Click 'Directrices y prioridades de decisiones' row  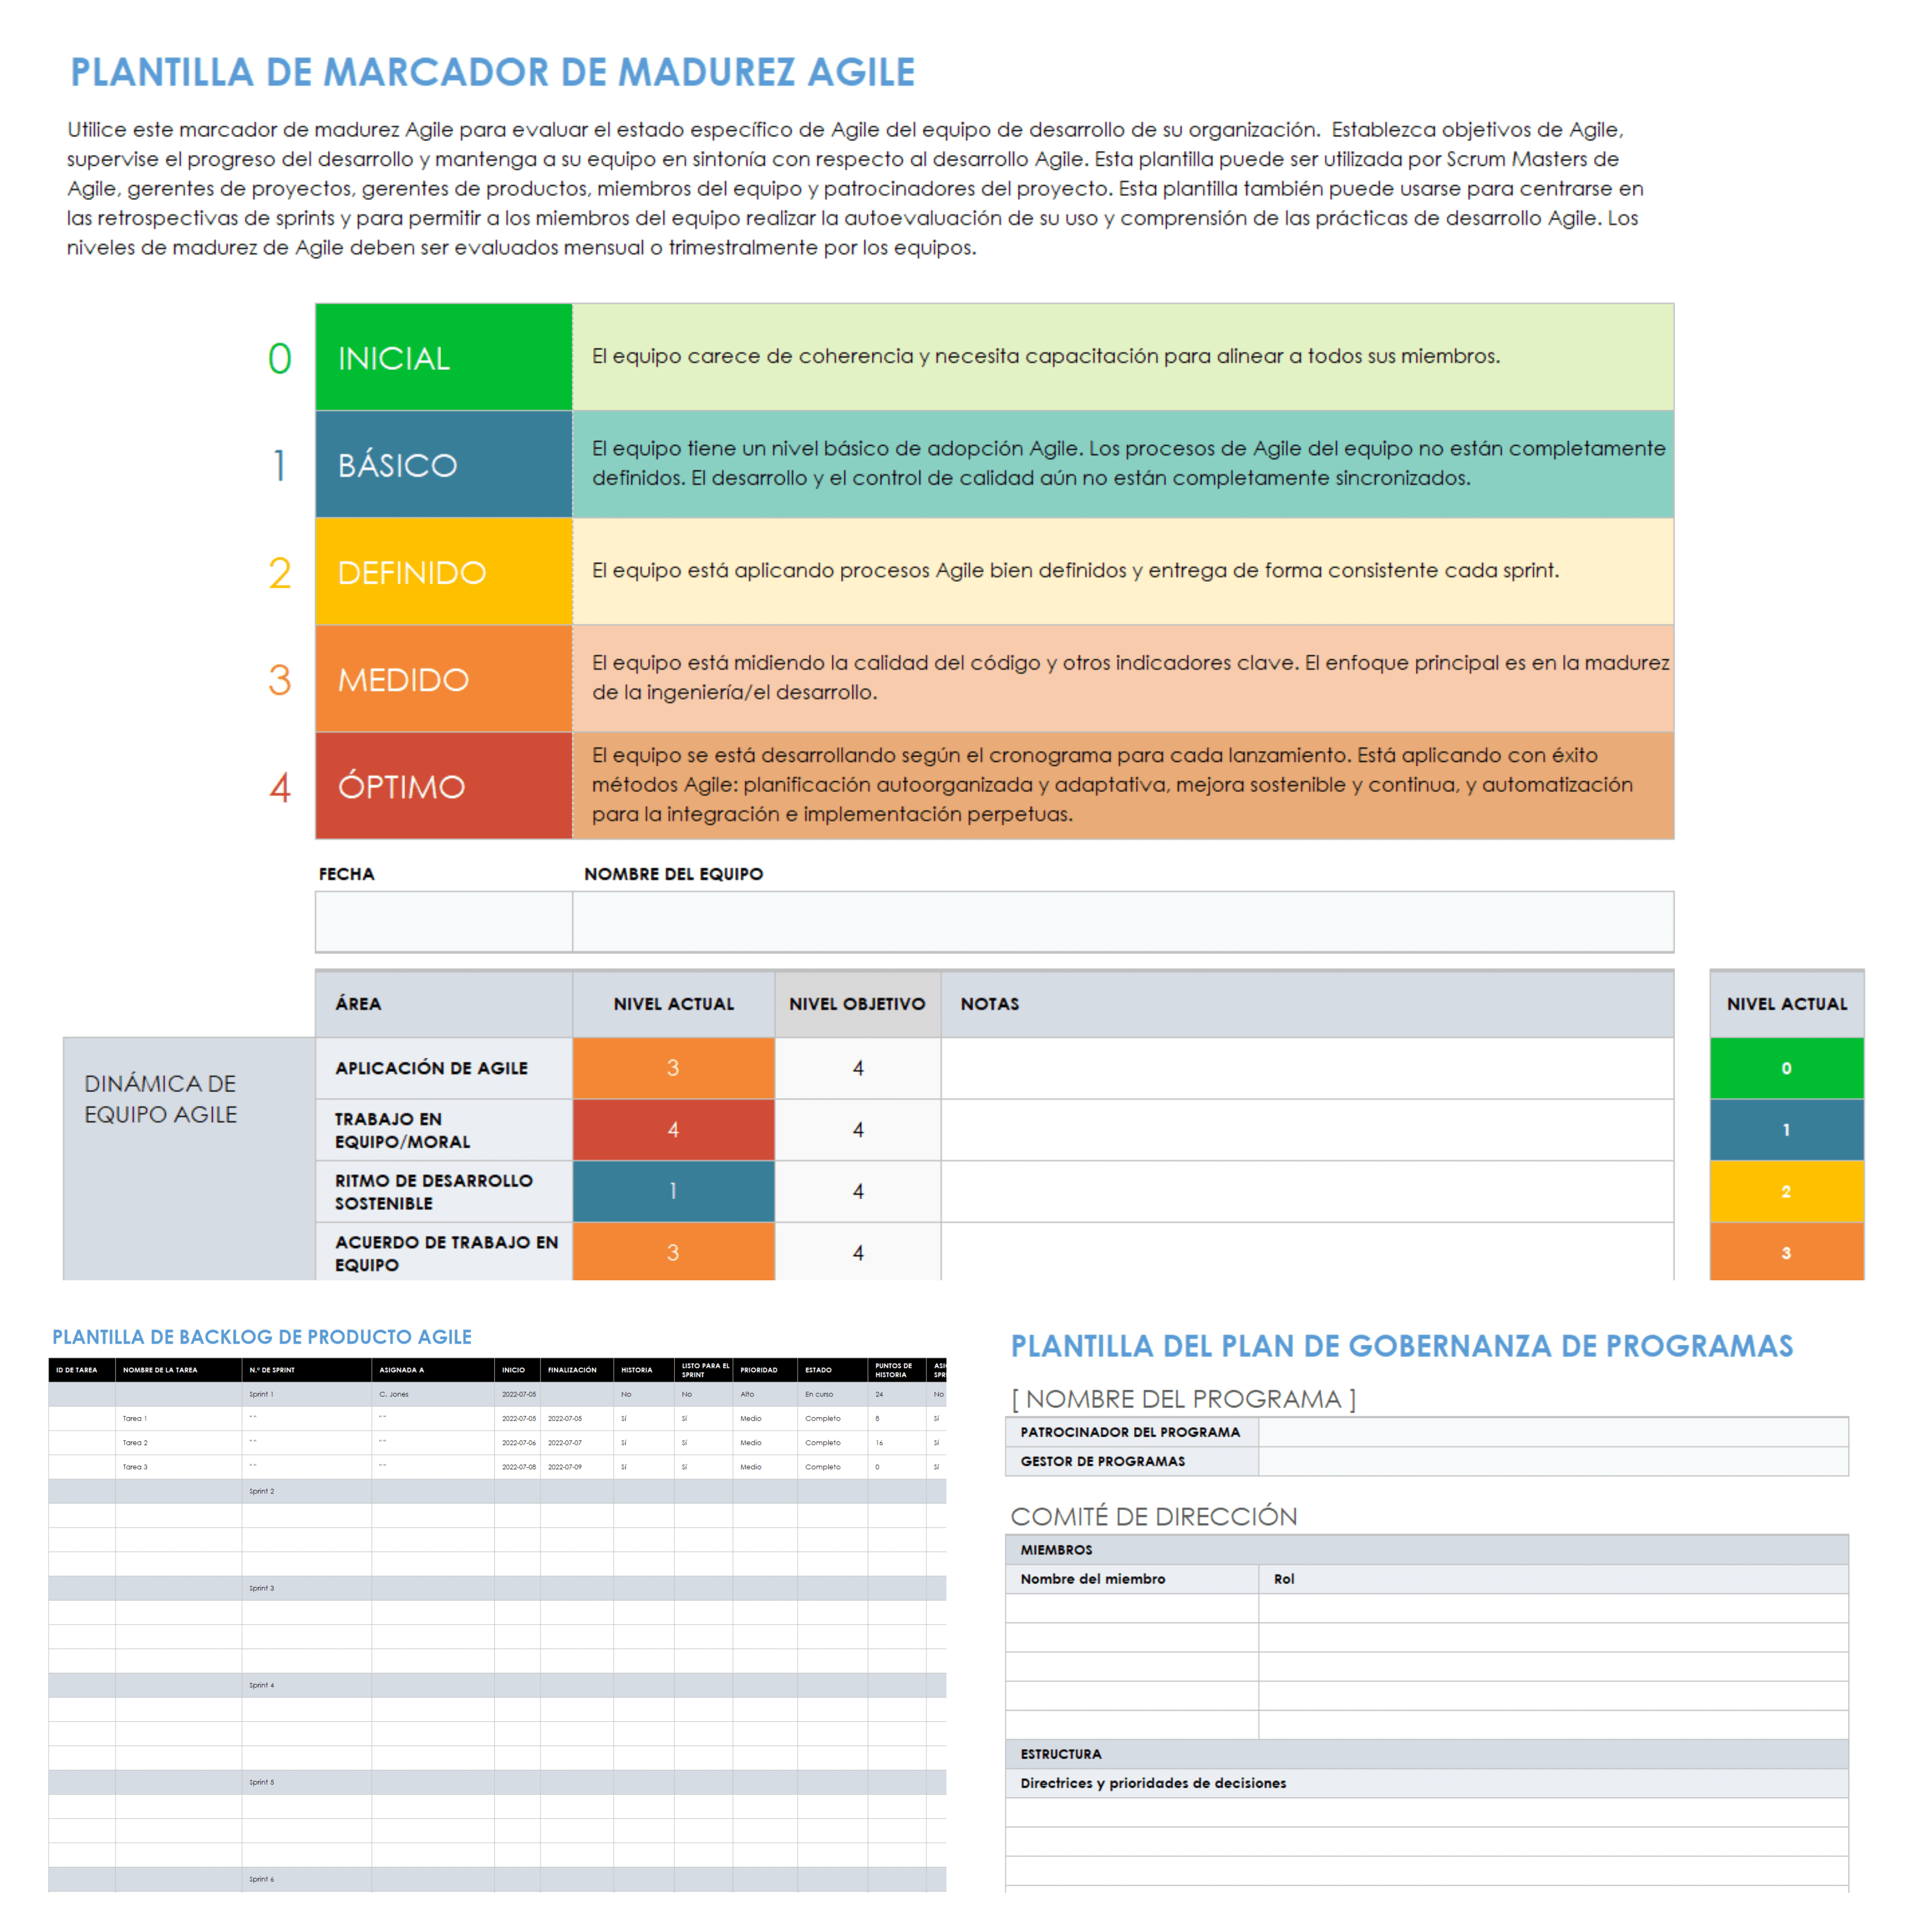[1426, 1783]
